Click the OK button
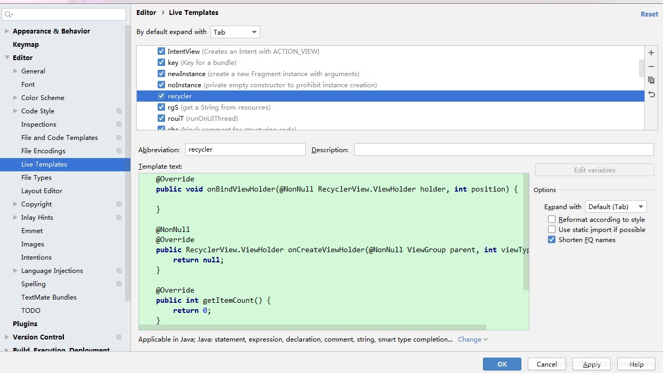 pyautogui.click(x=502, y=364)
